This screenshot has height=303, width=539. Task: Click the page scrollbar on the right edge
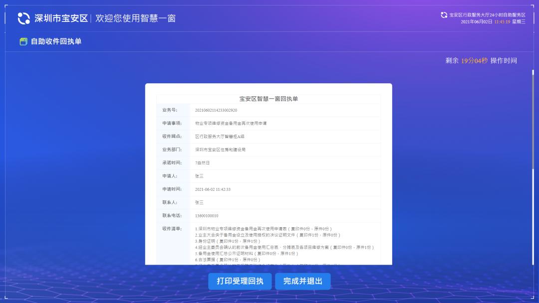533,120
